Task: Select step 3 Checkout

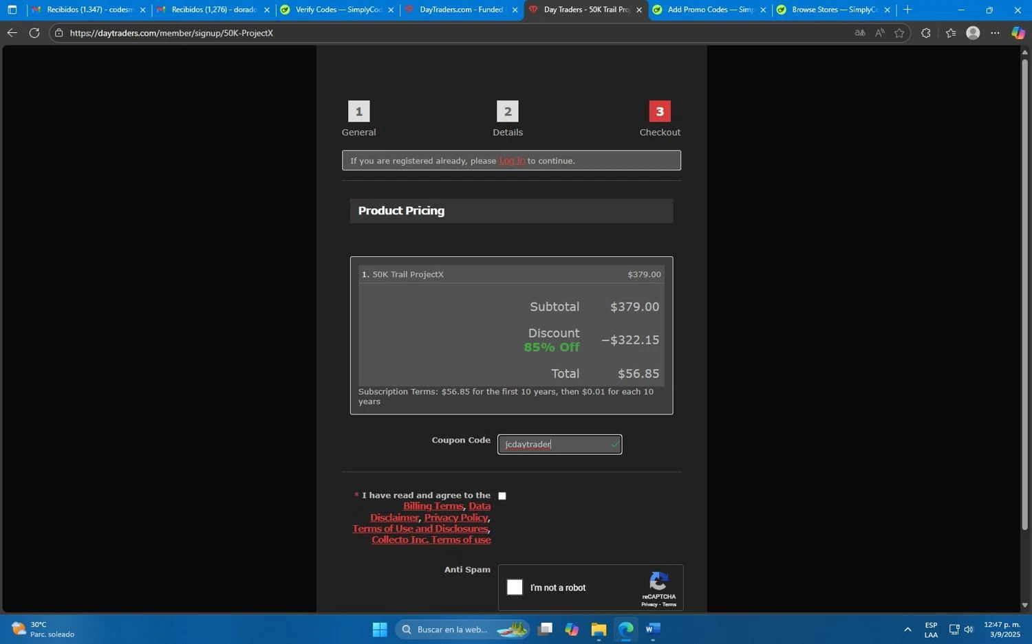Action: pos(660,119)
